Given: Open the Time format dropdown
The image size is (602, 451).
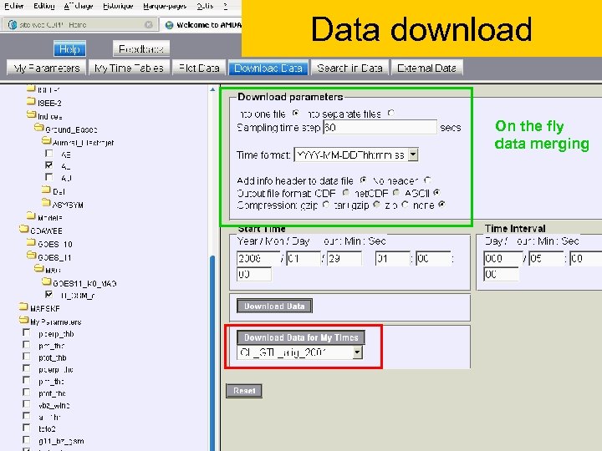Looking at the screenshot, I should (x=413, y=155).
